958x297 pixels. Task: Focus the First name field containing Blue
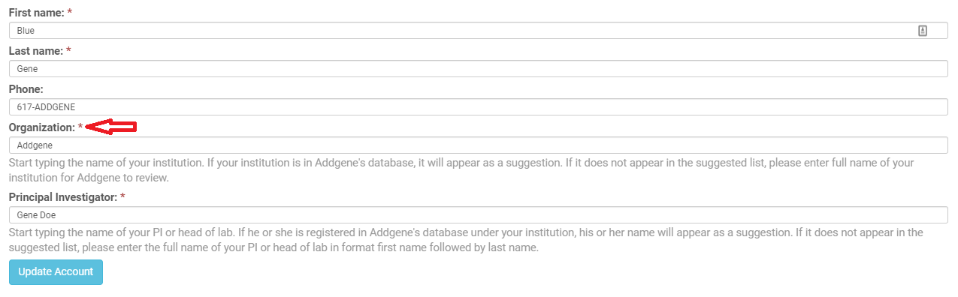pyautogui.click(x=479, y=31)
